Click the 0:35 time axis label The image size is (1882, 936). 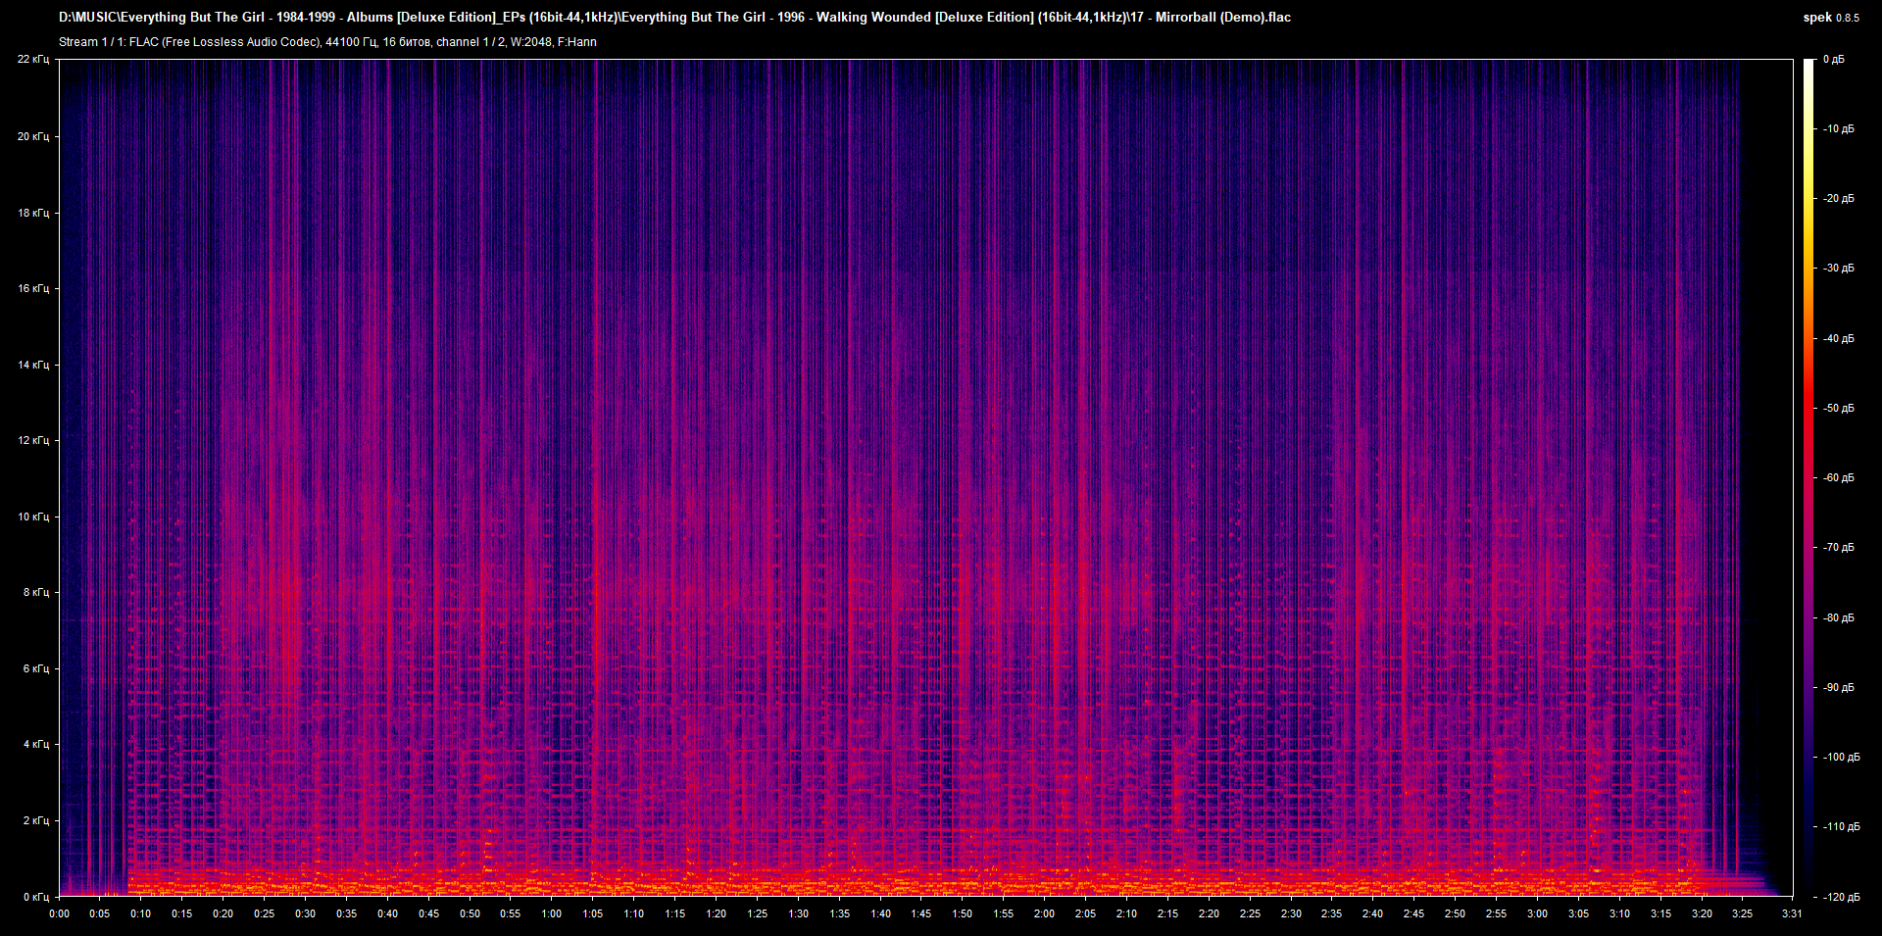point(347,914)
